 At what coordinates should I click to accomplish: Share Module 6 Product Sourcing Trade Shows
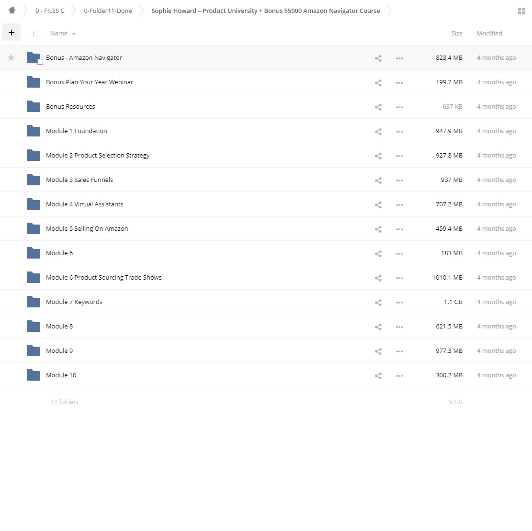378,278
